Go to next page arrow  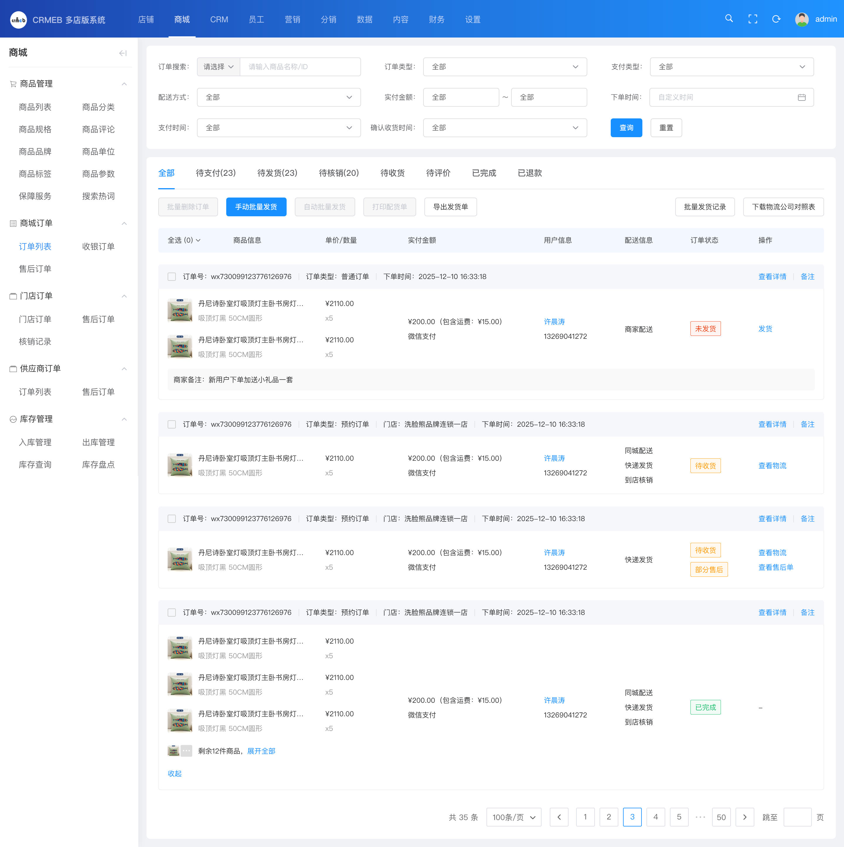click(744, 817)
